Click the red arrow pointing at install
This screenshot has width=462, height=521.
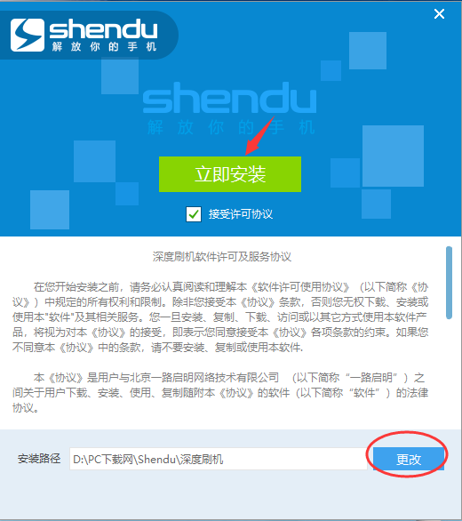(260, 135)
